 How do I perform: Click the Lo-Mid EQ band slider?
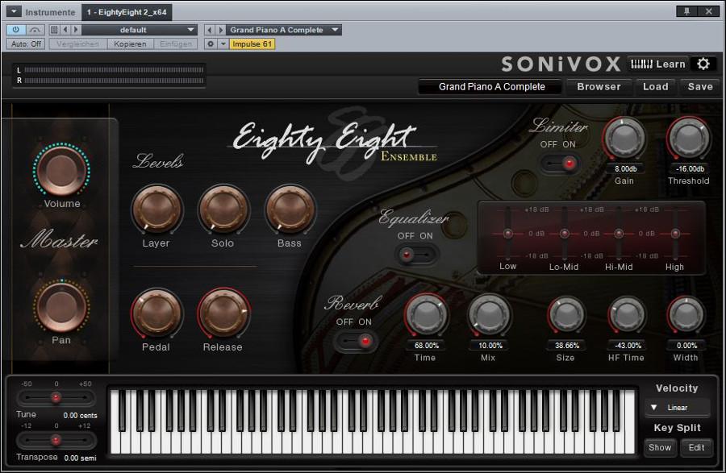[x=565, y=234]
